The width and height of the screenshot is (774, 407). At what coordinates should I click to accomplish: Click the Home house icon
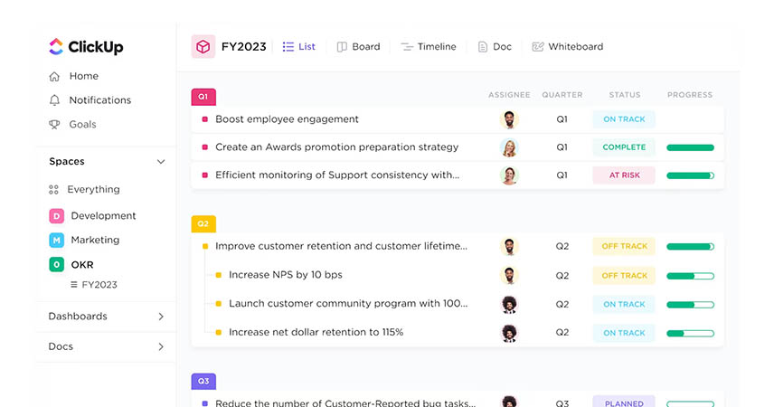click(55, 77)
